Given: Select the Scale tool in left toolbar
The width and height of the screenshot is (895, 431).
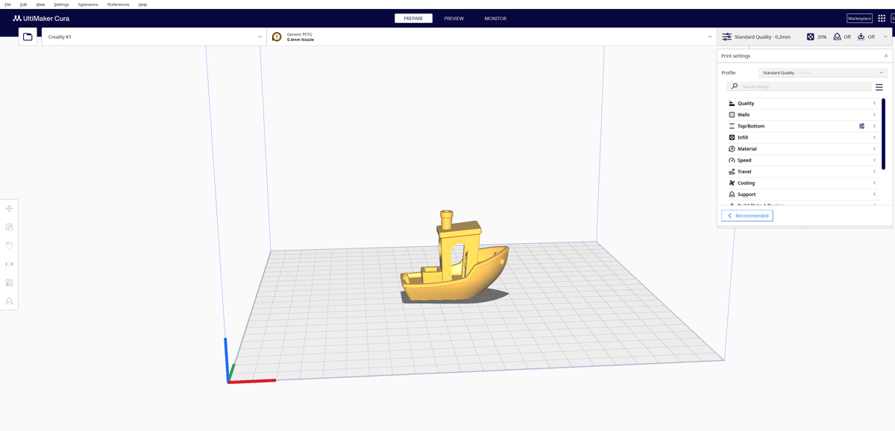Looking at the screenshot, I should click(x=9, y=227).
